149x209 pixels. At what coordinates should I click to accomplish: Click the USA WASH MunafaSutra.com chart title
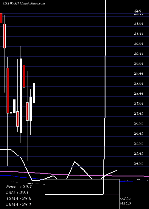pyautogui.click(x=24, y=4)
